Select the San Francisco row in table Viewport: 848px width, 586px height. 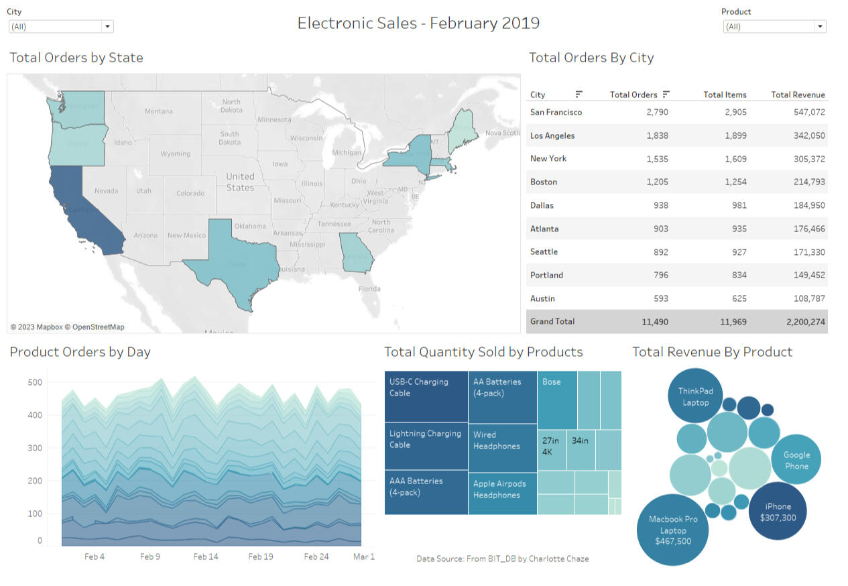[x=556, y=113]
